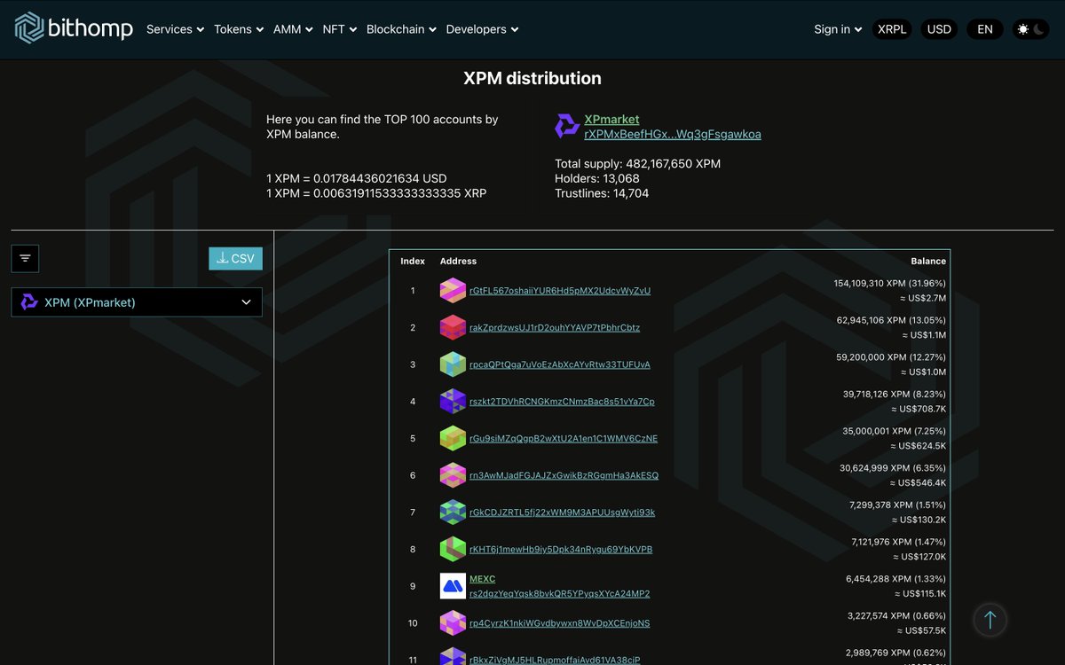
Task: Open the Developers menu
Action: (482, 29)
